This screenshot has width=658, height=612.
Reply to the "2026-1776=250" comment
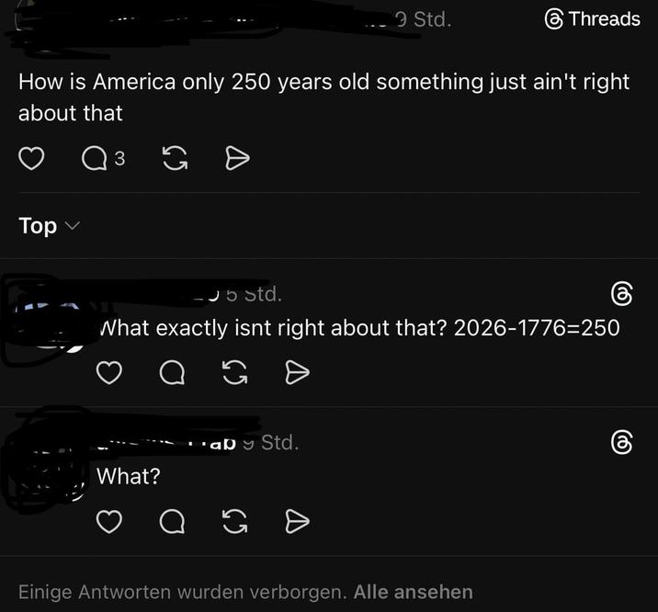click(172, 372)
